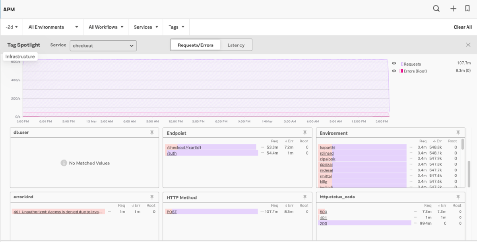This screenshot has height=242, width=477.
Task: Switch to Latency view
Action: tap(236, 45)
